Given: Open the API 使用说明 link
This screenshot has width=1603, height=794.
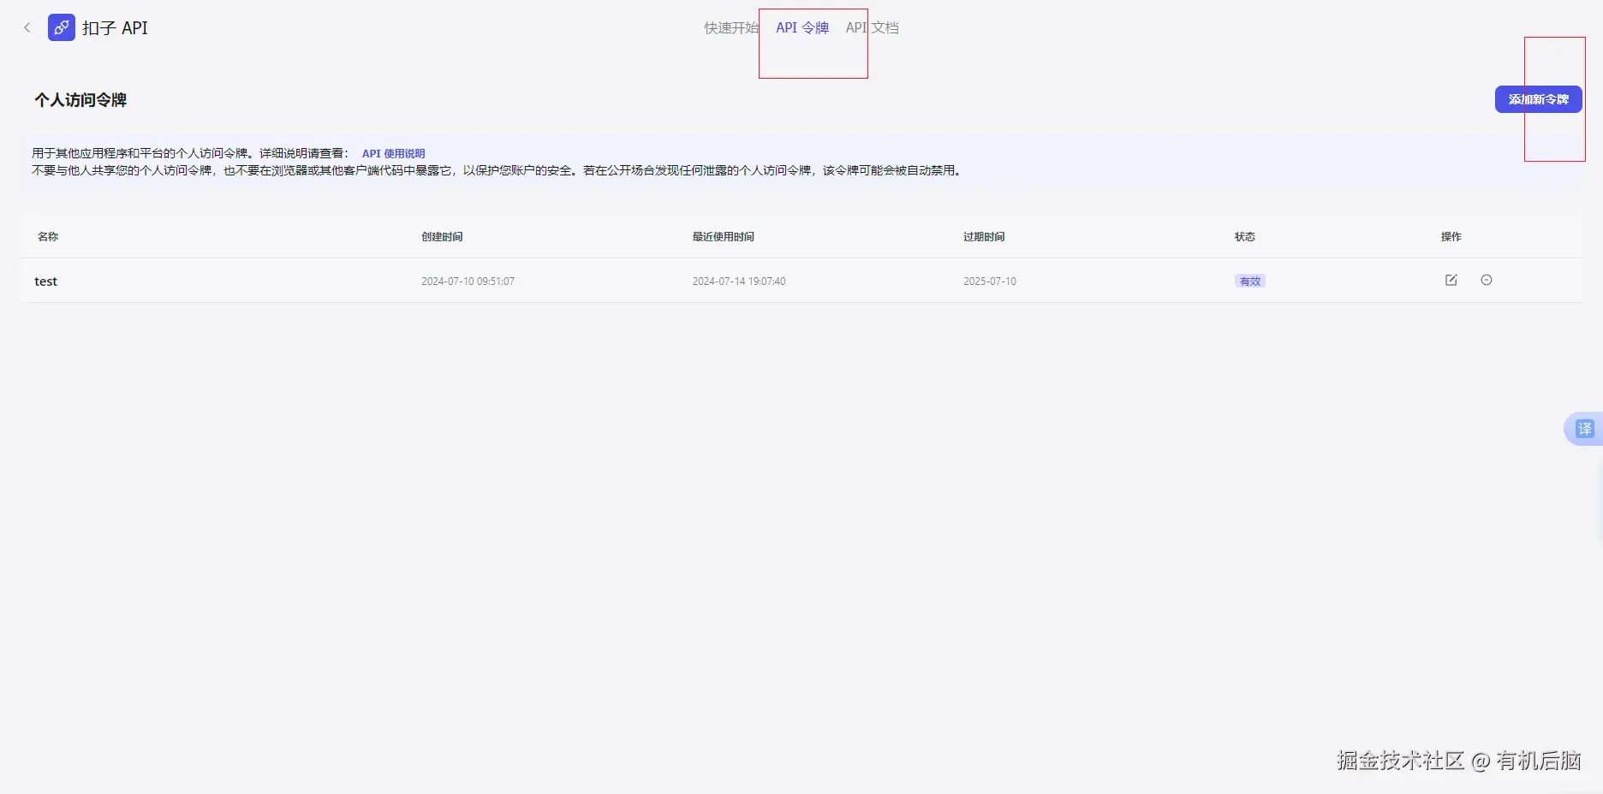Looking at the screenshot, I should (x=394, y=154).
